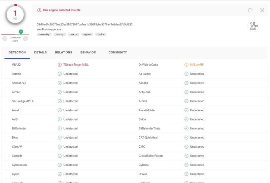Click the check icon in Avast row
This screenshot has width=270, height=183.
[x=60, y=110]
